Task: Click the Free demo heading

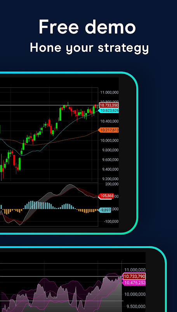Action: [87, 27]
